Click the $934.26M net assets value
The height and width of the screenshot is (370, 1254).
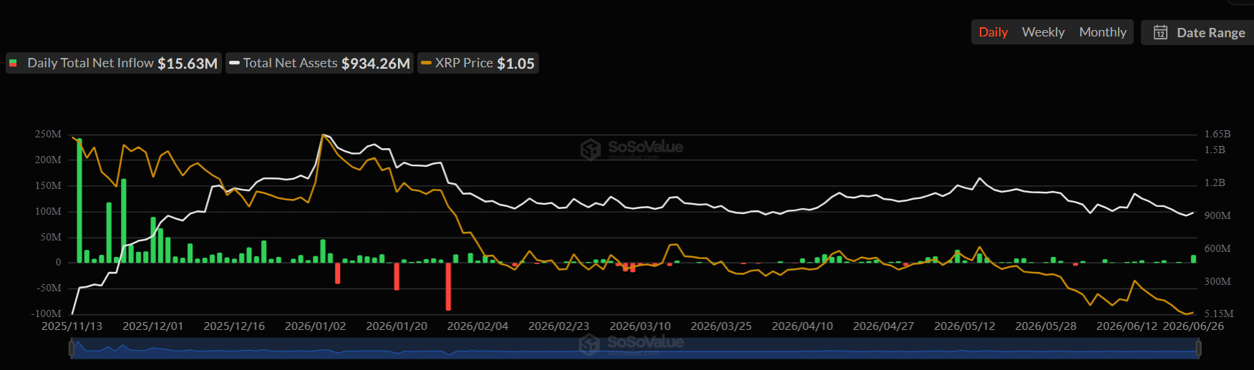(x=376, y=64)
